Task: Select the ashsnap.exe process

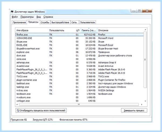Action: point(80,62)
